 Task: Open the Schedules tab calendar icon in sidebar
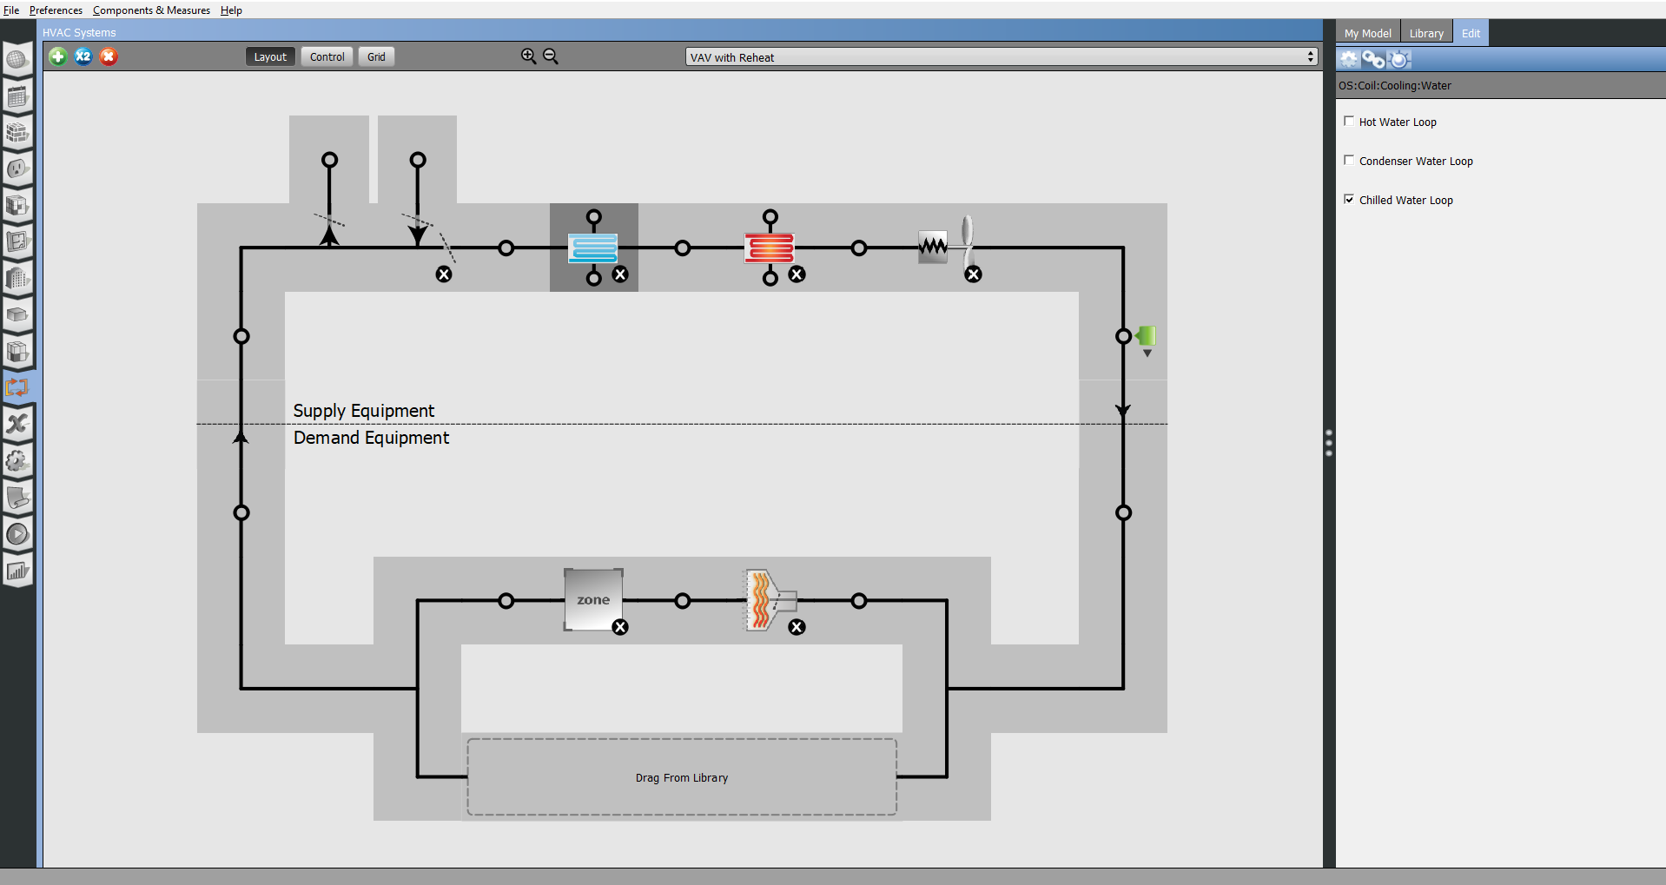(17, 96)
